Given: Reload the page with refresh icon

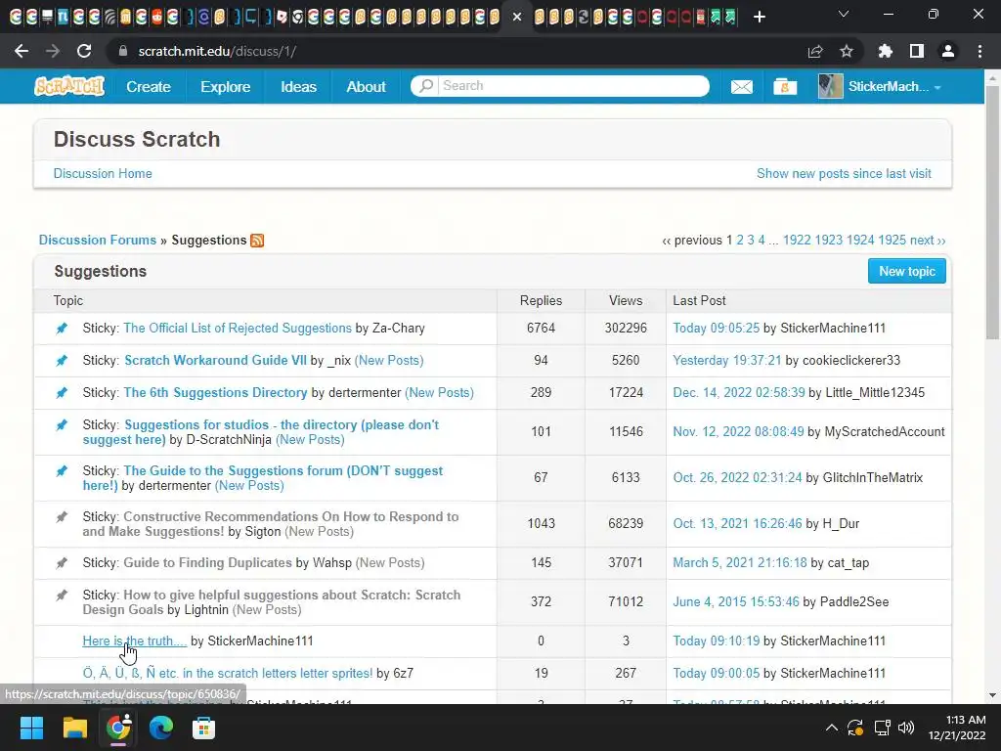Looking at the screenshot, I should 84,51.
